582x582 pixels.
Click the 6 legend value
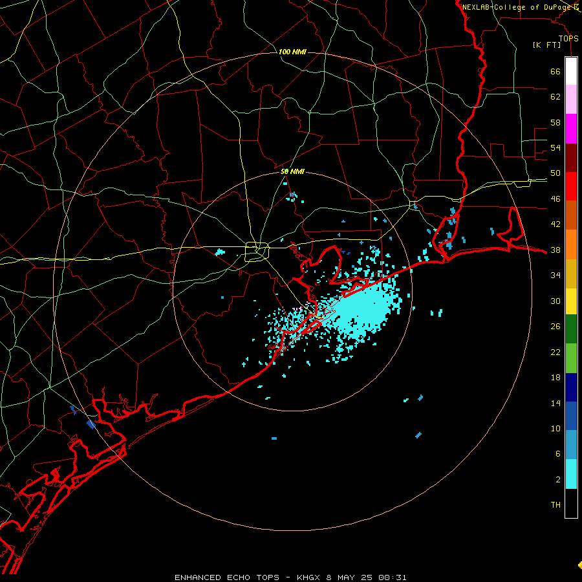tap(557, 454)
